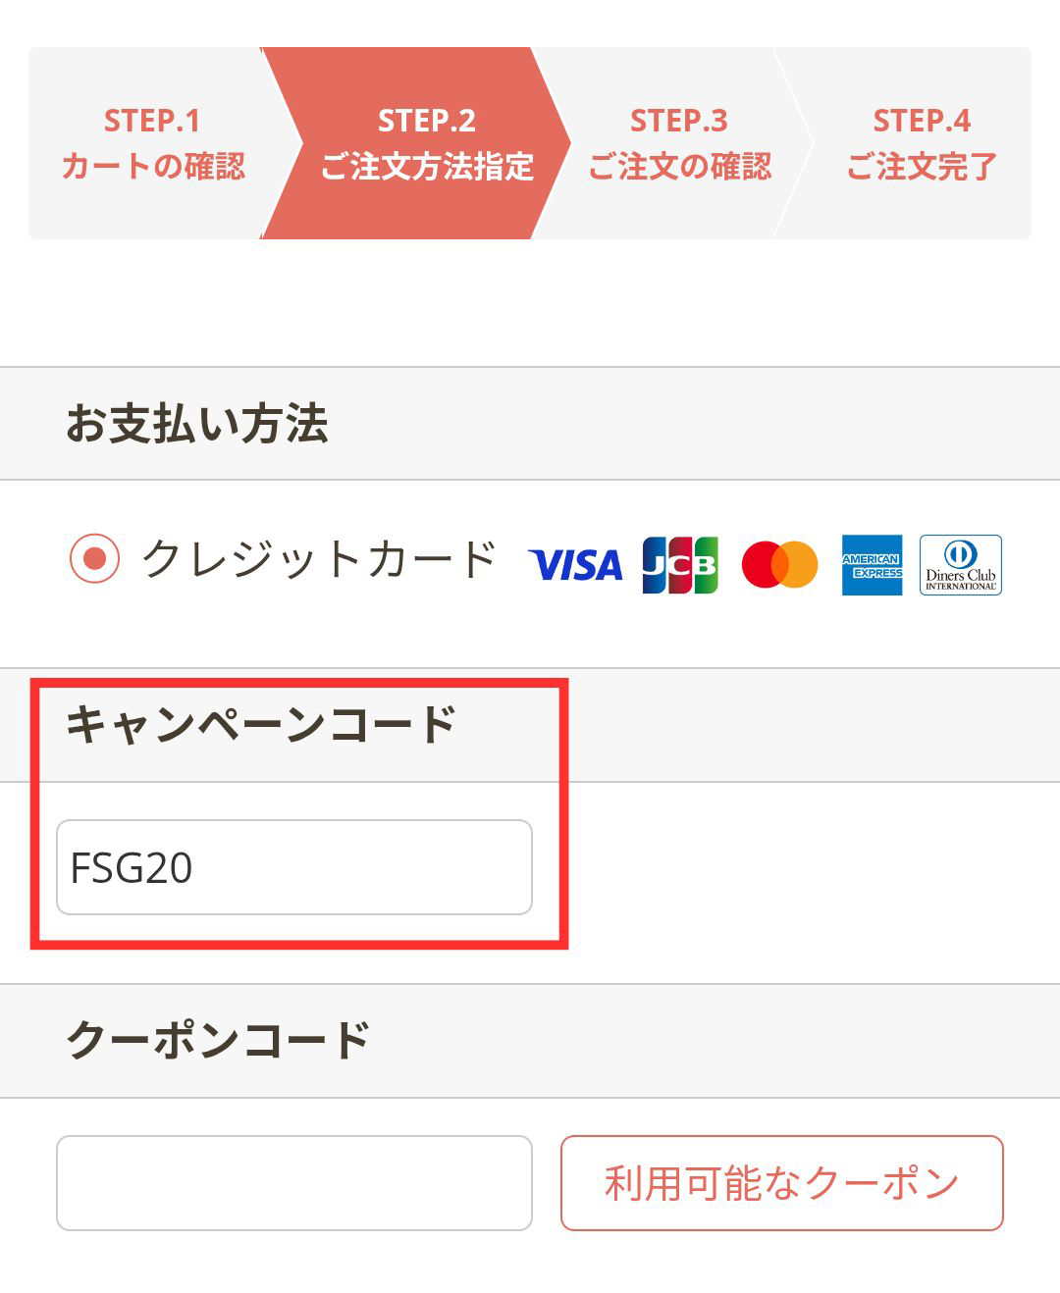Click the American Express logo

(x=872, y=565)
